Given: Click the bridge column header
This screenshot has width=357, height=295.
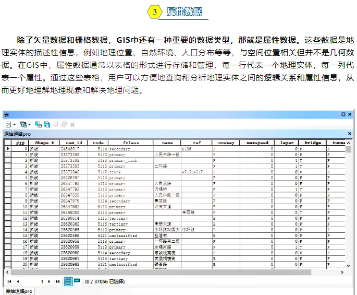Looking at the screenshot, I should (x=312, y=143).
